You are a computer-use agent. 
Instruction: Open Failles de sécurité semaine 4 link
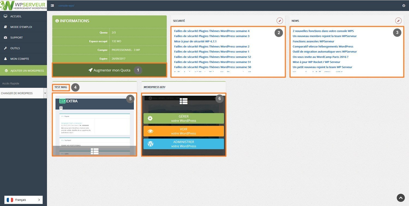click(212, 31)
